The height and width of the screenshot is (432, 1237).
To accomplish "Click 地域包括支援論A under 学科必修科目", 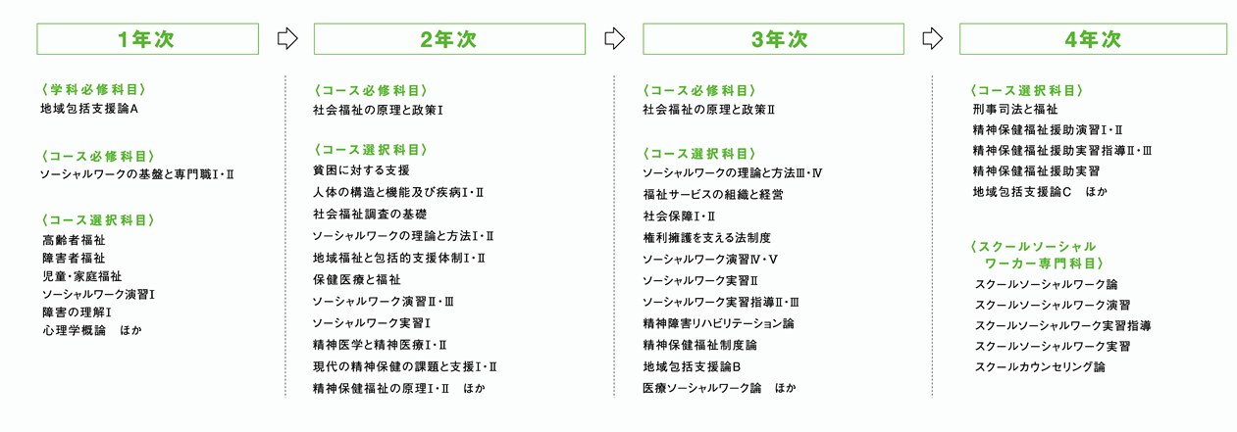I will point(89,108).
